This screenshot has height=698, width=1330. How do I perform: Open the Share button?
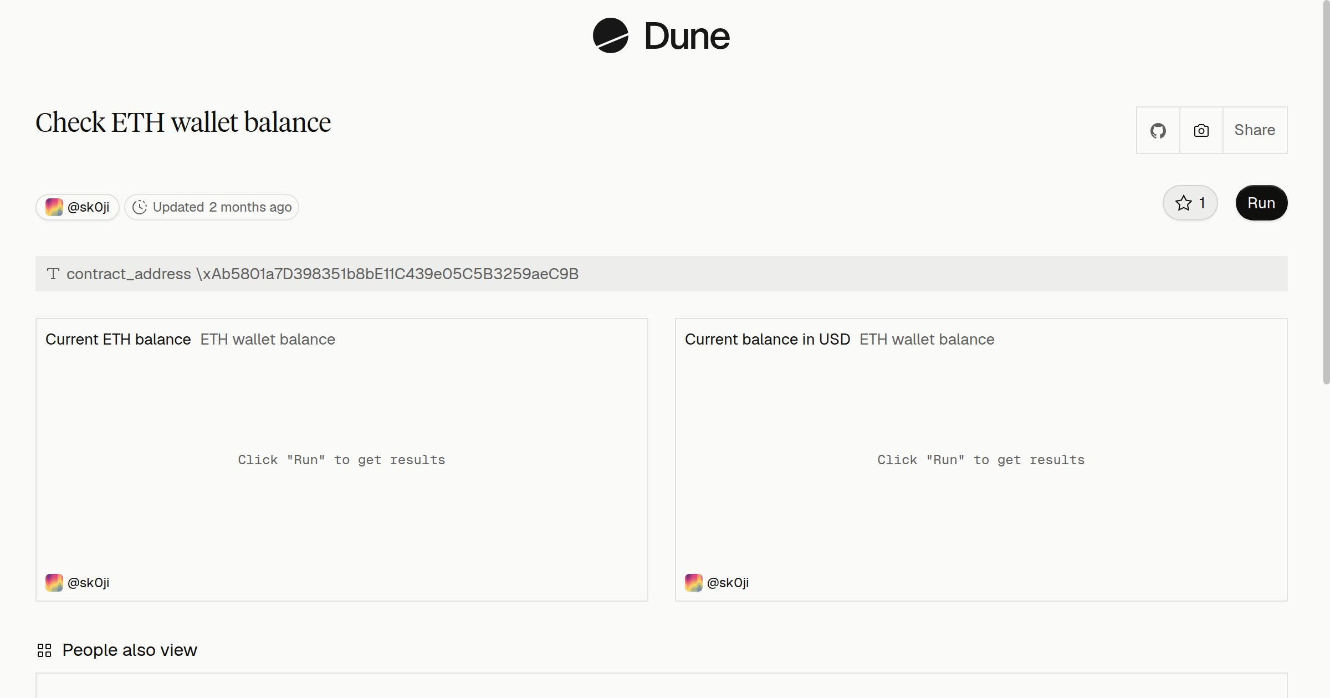point(1255,130)
